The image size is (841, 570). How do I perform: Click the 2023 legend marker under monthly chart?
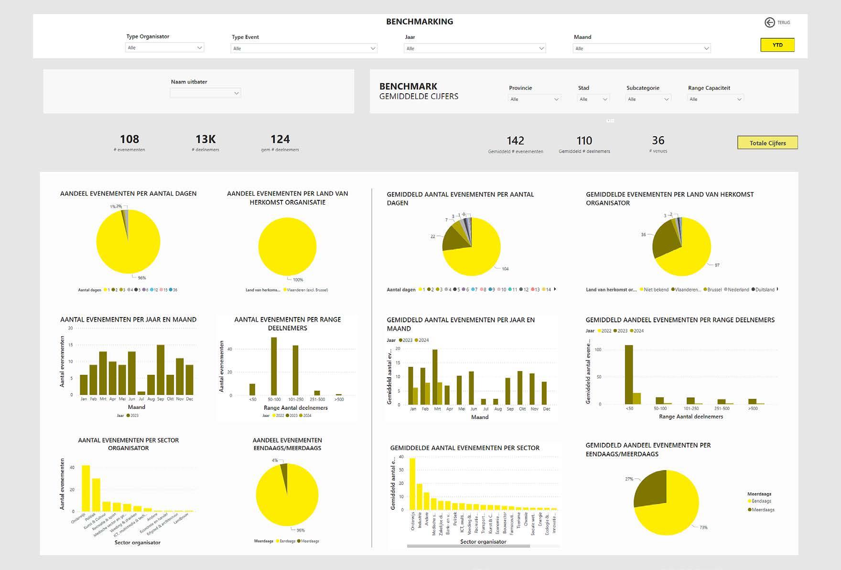coord(128,416)
